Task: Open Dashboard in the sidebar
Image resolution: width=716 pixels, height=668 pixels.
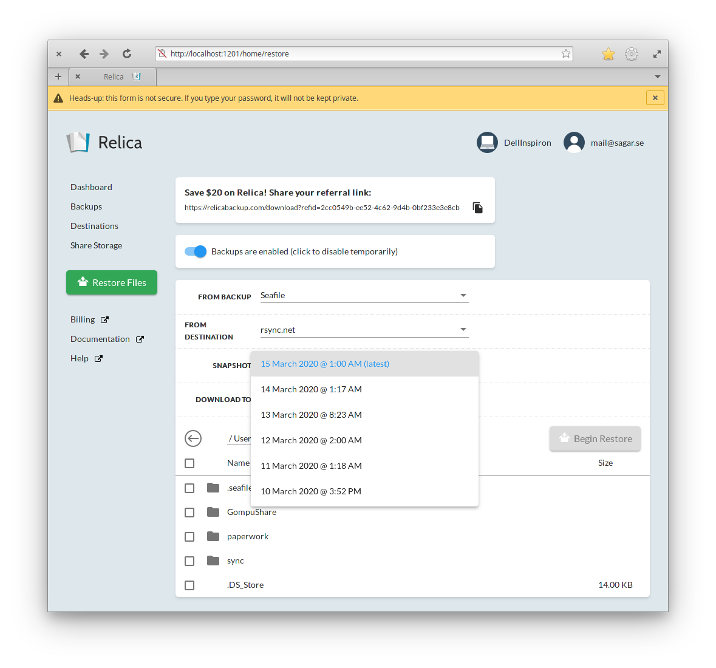Action: click(91, 187)
